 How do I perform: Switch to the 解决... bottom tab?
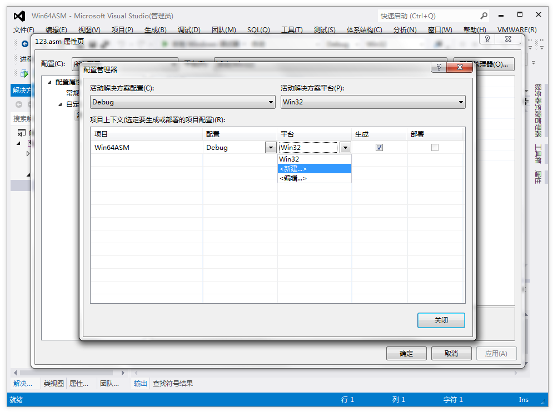point(23,384)
